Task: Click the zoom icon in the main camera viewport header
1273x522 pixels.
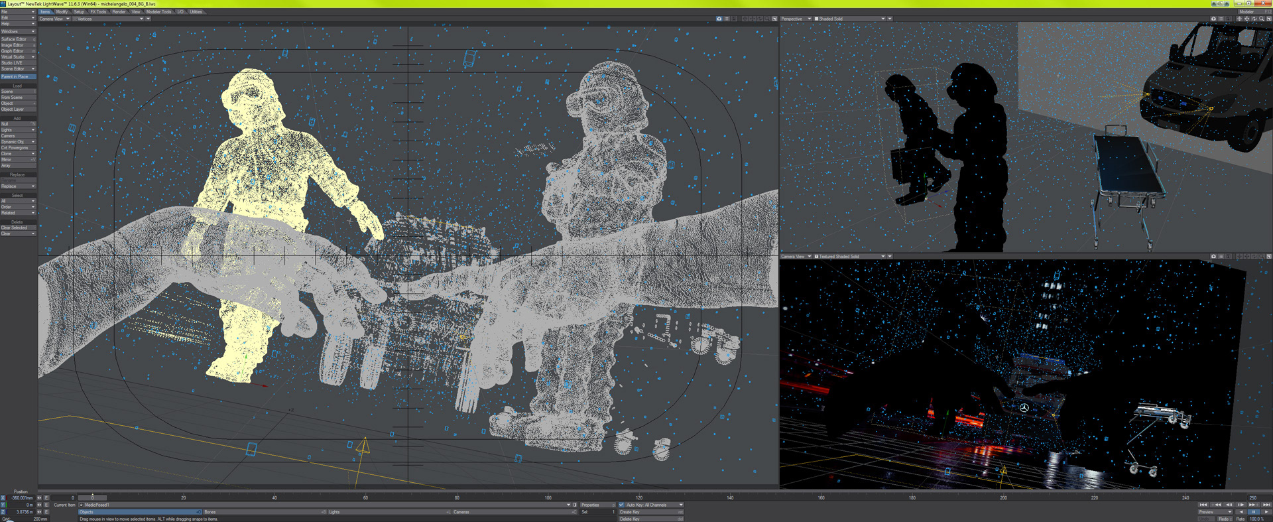Action: point(767,19)
